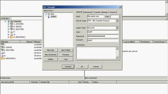This screenshot has width=168, height=94.
Task: Expand the G: drive tree node
Action: (8, 34)
